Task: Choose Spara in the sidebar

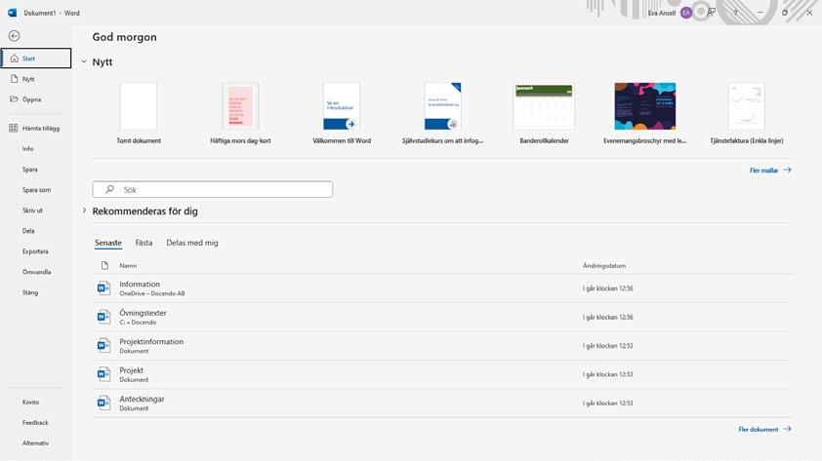Action: pyautogui.click(x=30, y=170)
